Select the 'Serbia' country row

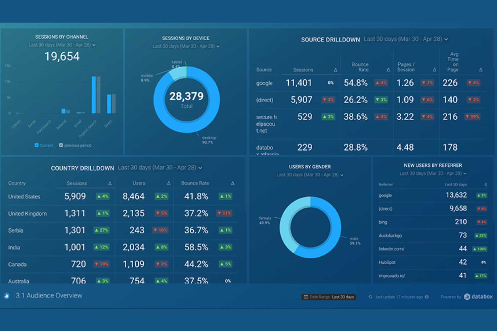tap(123, 230)
